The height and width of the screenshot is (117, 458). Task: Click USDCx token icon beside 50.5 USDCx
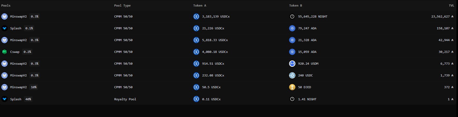(x=196, y=87)
